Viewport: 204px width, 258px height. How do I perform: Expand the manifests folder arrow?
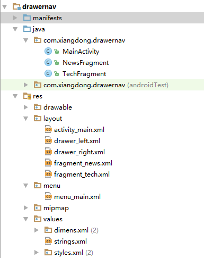[x=15, y=18]
